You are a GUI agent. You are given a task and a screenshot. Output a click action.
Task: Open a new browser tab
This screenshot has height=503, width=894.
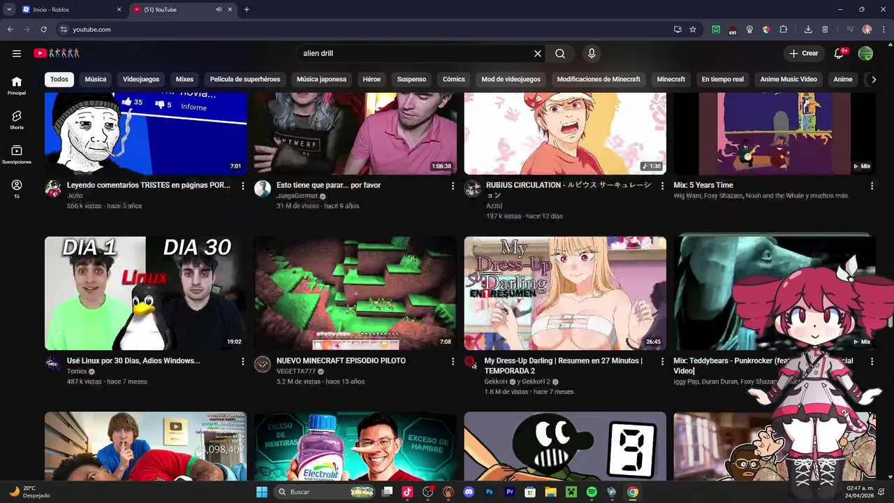tap(247, 9)
